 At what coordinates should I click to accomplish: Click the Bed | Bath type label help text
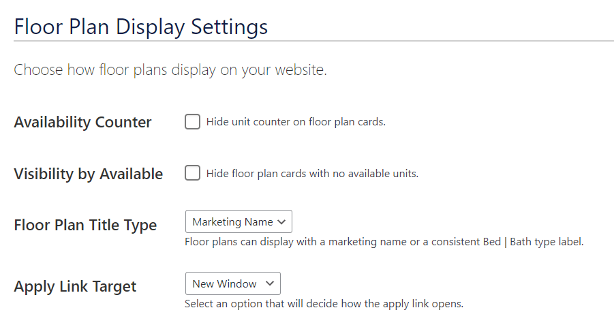384,242
